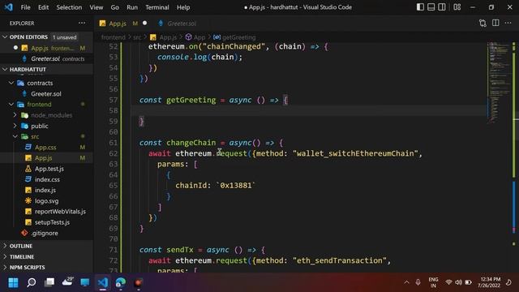
Task: Open the browser icon on taskbar
Action: click(121, 282)
